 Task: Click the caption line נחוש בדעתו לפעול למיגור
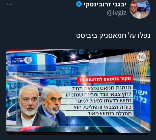(103, 101)
